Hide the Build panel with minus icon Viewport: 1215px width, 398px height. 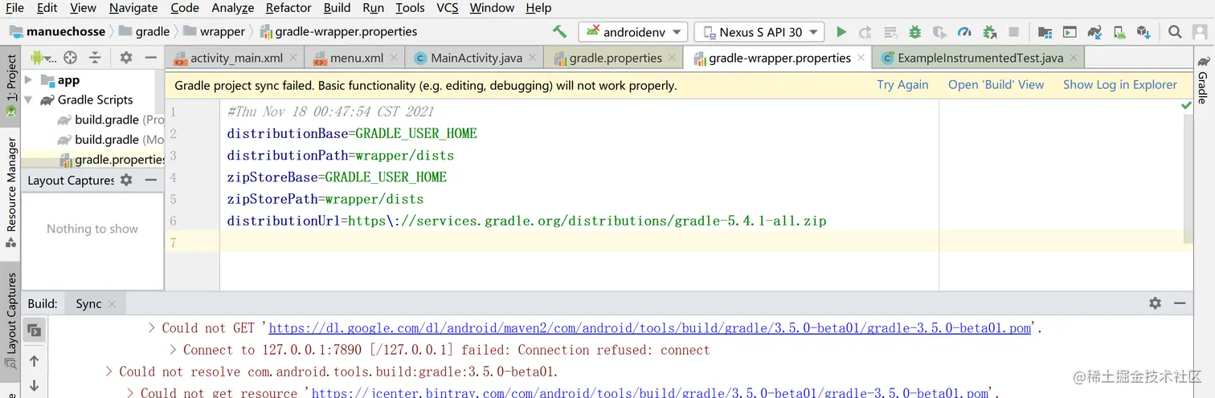point(1180,303)
